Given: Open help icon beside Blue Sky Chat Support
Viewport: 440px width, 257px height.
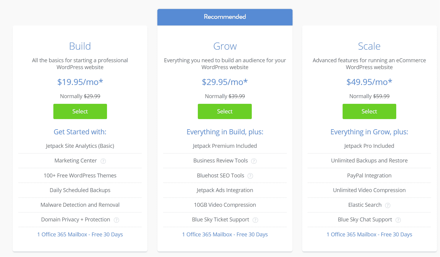Looking at the screenshot, I should [398, 220].
